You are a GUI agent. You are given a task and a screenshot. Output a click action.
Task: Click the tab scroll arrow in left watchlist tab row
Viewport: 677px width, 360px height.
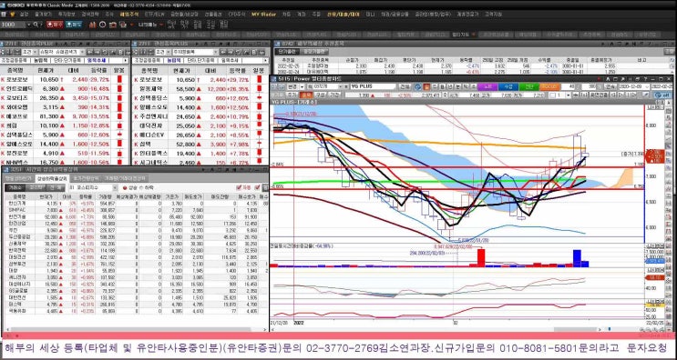pos(126,60)
